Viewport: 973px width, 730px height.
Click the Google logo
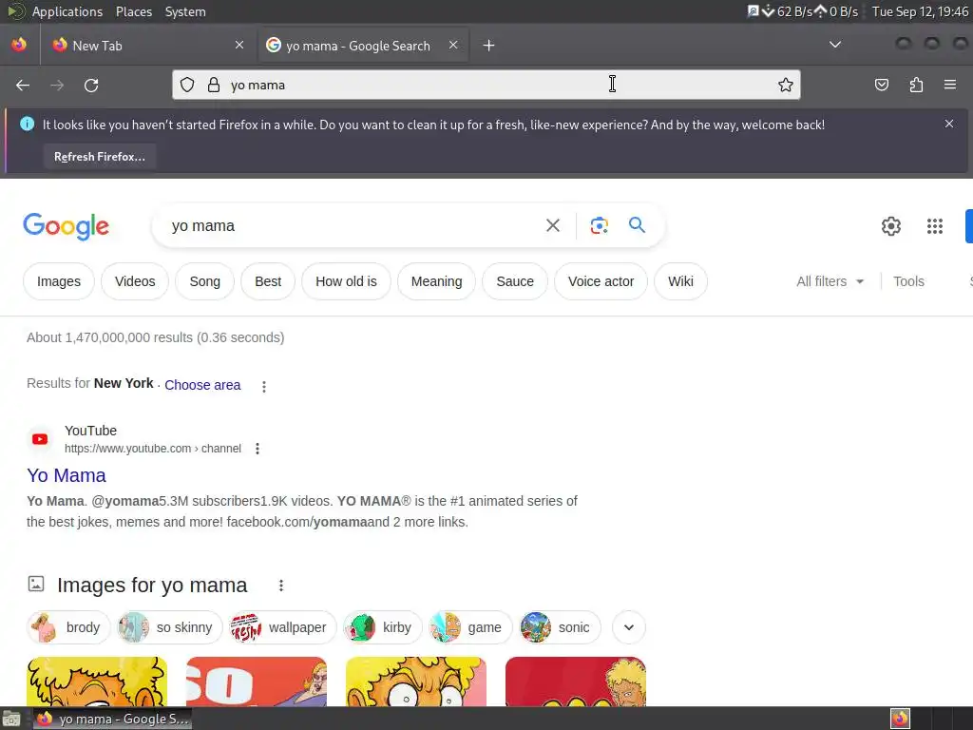tap(67, 226)
